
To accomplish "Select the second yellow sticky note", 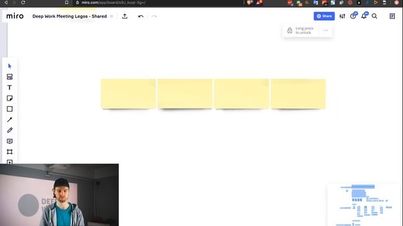I will 185,94.
